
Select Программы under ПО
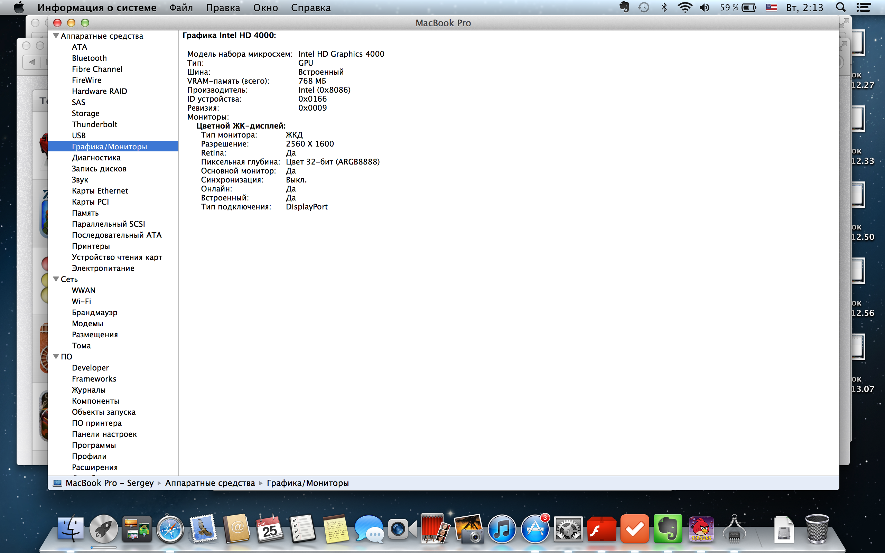click(x=94, y=445)
